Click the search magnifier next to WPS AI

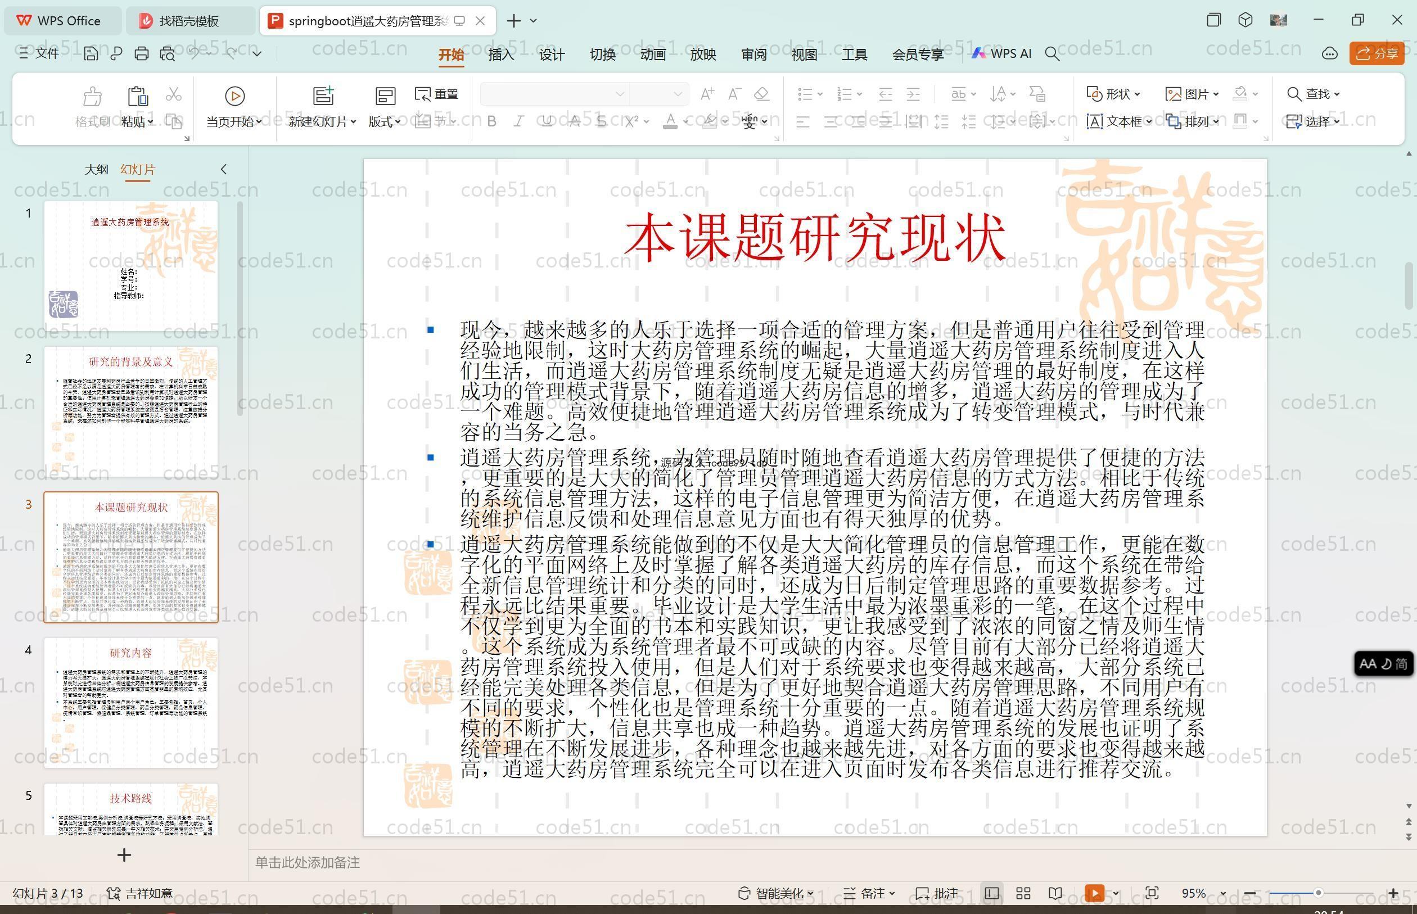[1052, 54]
